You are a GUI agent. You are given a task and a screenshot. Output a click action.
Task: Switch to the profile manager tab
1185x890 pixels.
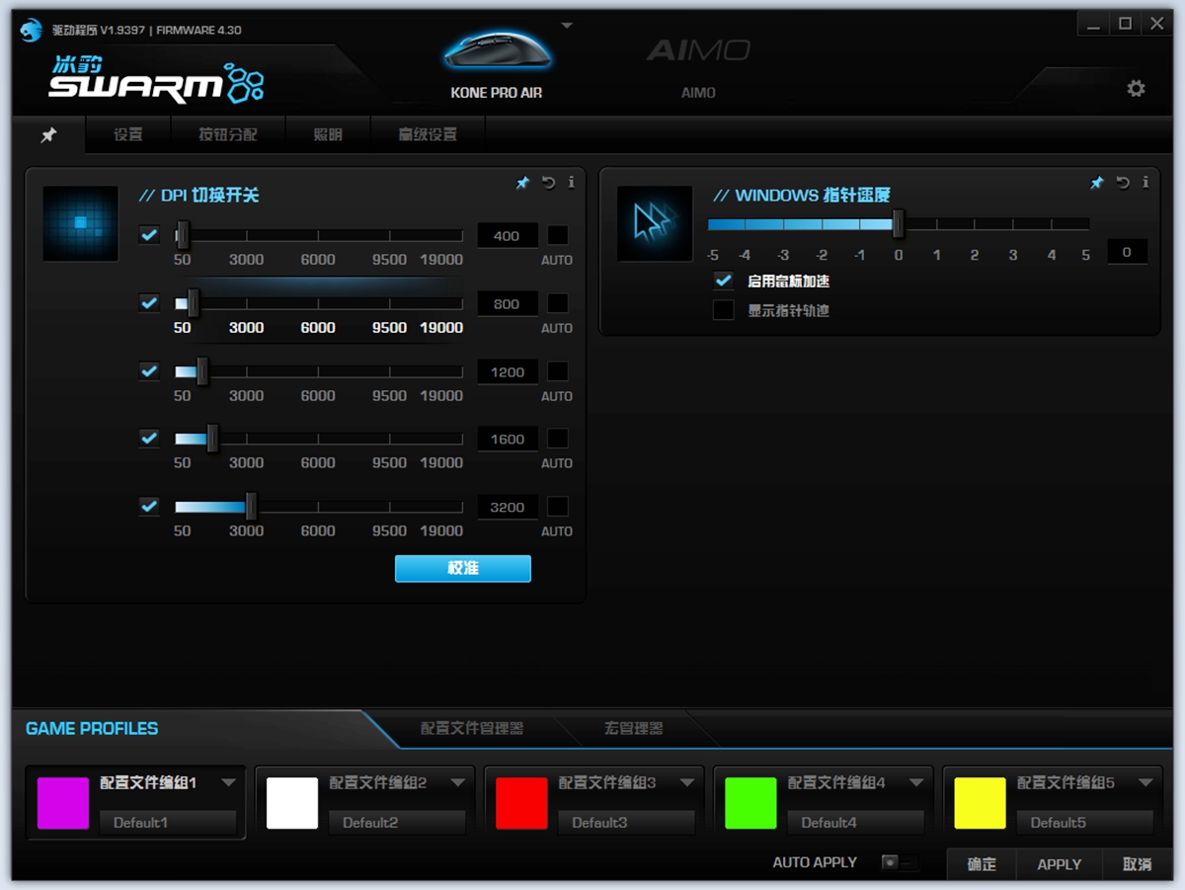pos(472,728)
